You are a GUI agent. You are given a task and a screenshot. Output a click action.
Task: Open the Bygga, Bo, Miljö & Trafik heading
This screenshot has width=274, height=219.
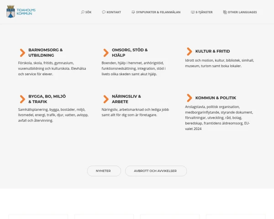click(47, 99)
